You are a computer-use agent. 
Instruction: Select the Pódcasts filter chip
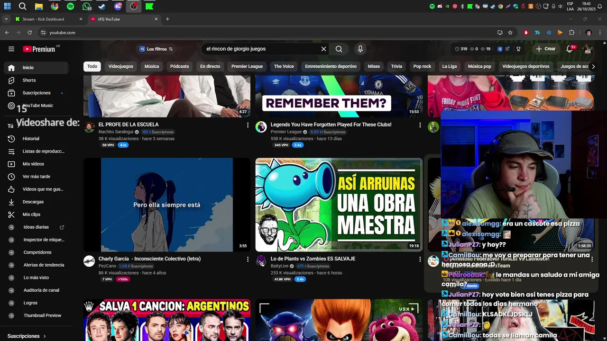pyautogui.click(x=179, y=66)
